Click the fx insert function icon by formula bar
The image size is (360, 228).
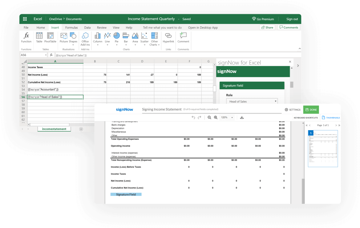point(51,55)
